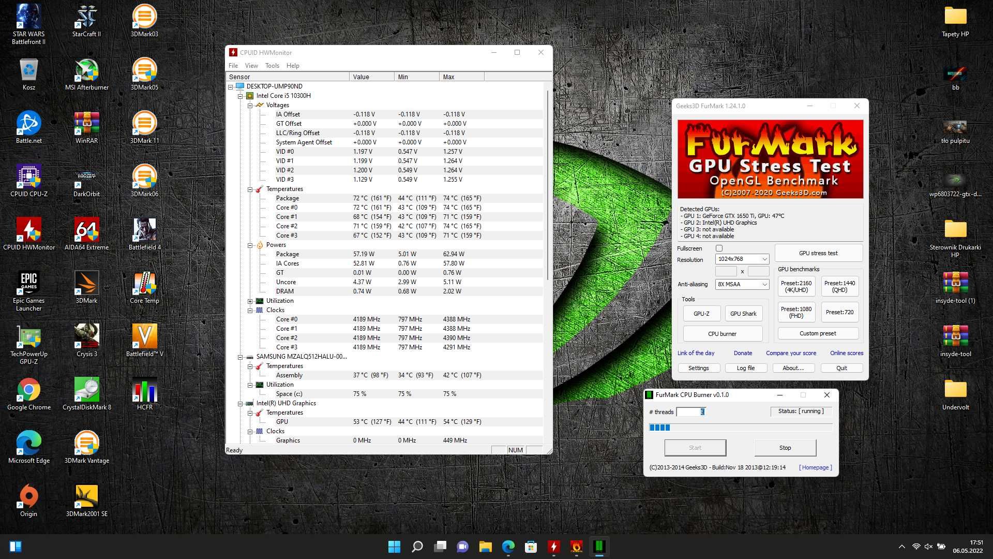
Task: Select the Google Chrome desktop icon
Action: pos(28,394)
